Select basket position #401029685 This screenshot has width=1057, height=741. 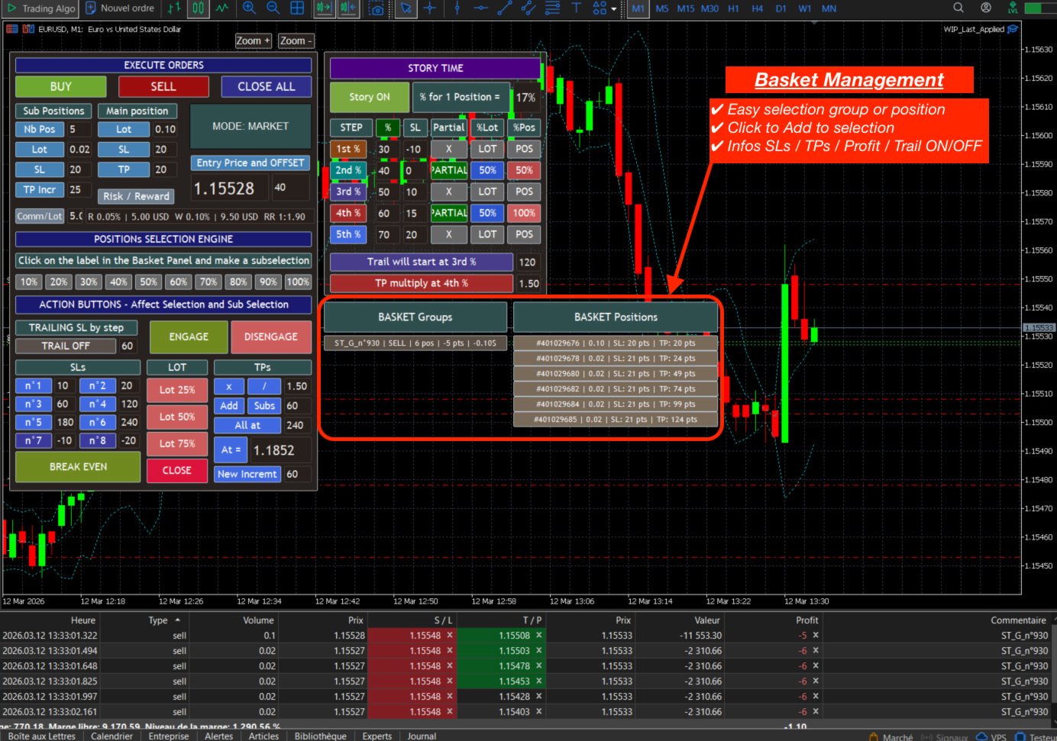click(x=616, y=420)
